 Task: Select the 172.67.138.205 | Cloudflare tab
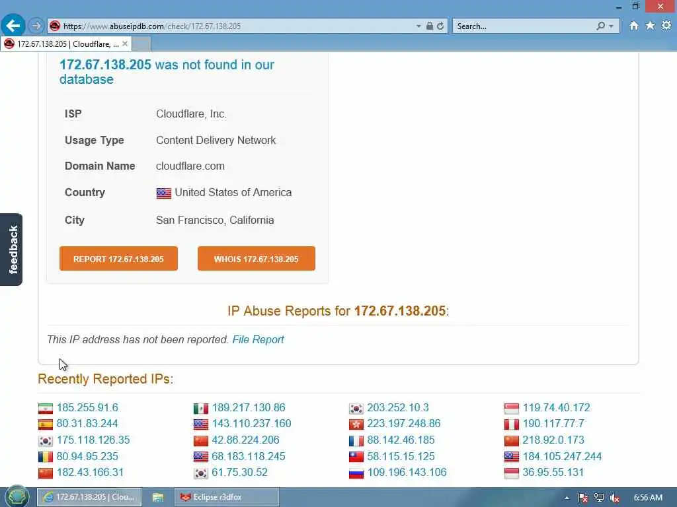point(65,44)
